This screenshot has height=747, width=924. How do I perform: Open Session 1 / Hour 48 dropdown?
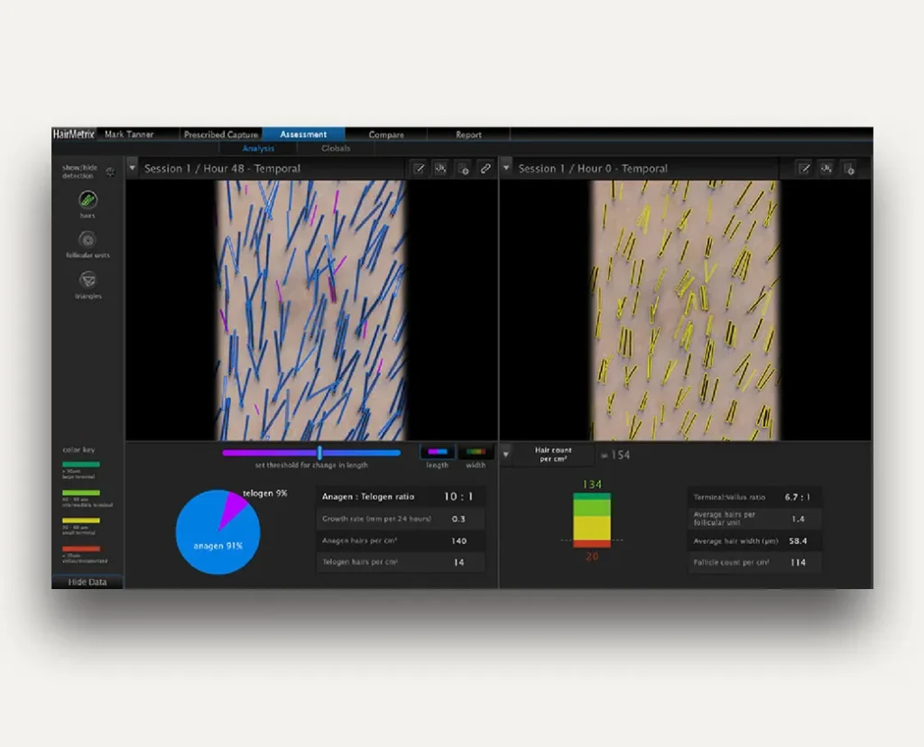point(133,169)
